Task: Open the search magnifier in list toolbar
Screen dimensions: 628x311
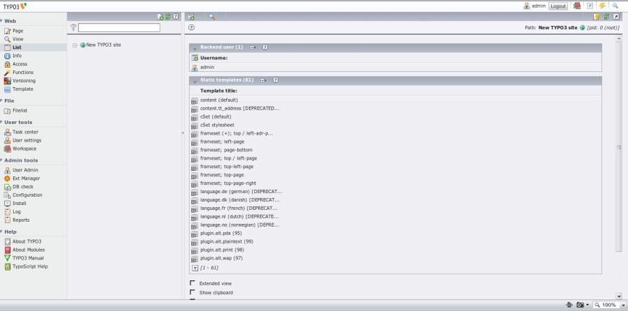Action: pos(212,17)
